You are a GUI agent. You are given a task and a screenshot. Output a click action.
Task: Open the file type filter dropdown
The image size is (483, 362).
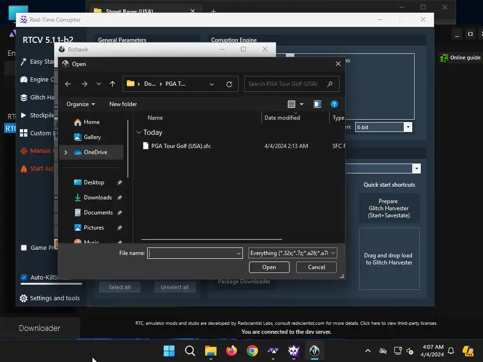coord(292,253)
